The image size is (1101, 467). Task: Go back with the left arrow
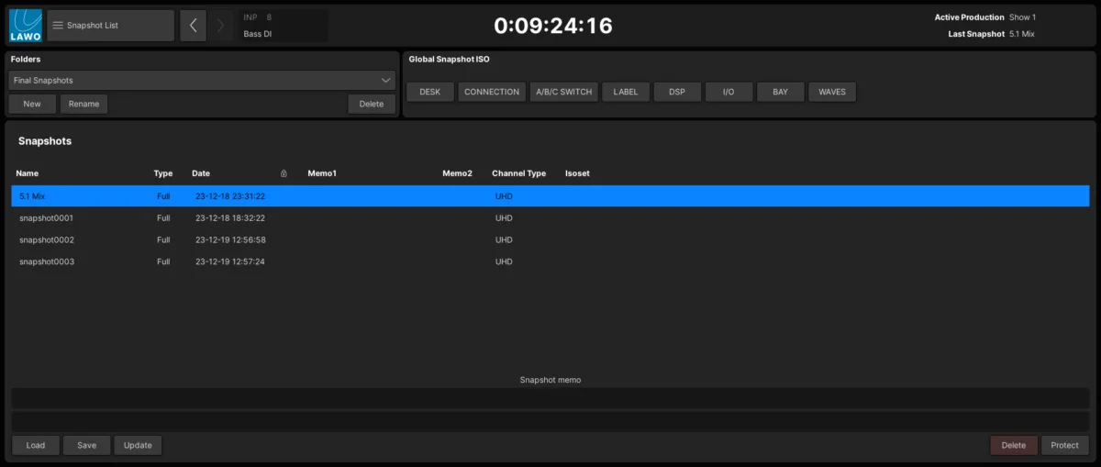click(193, 26)
